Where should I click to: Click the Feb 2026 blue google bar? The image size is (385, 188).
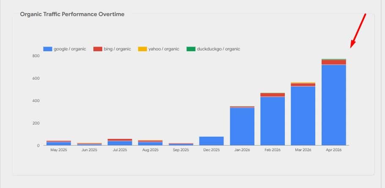point(273,121)
